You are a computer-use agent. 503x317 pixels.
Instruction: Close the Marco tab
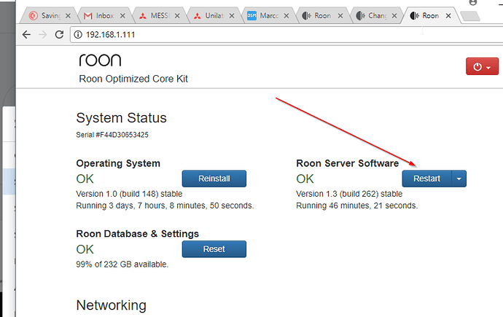click(x=286, y=16)
